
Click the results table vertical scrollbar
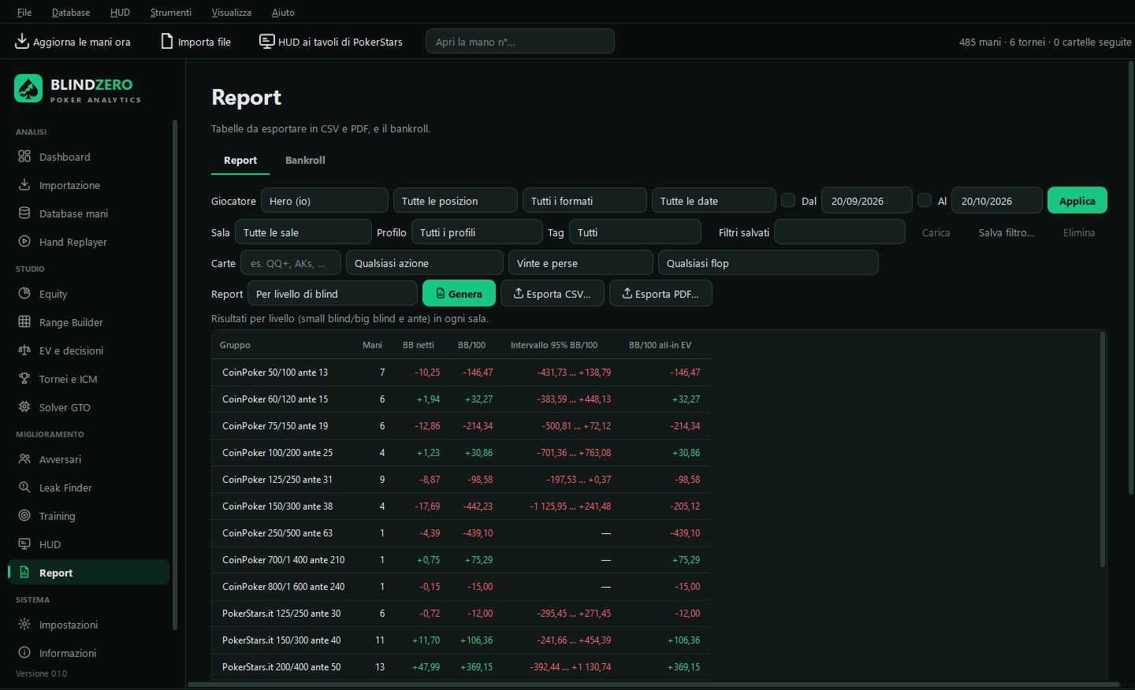(1103, 449)
